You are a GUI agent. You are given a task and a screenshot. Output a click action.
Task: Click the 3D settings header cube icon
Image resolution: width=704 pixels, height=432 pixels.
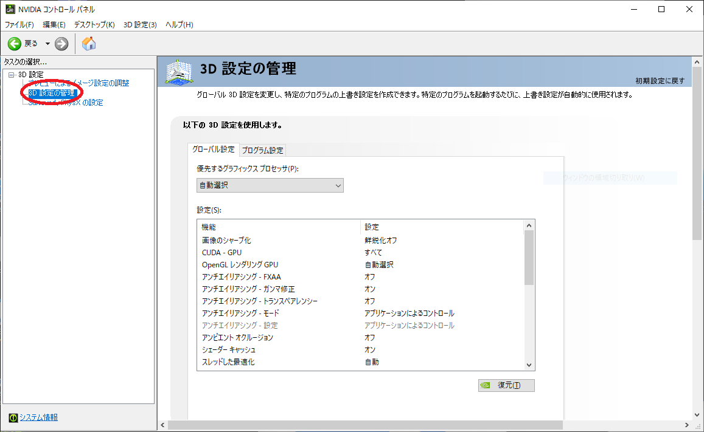click(x=179, y=72)
